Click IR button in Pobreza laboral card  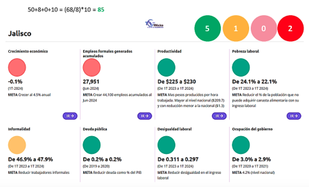pos(294,116)
